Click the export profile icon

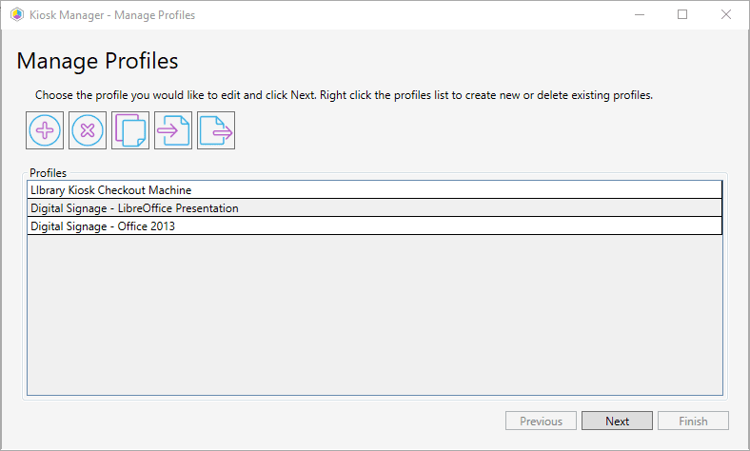click(x=216, y=131)
